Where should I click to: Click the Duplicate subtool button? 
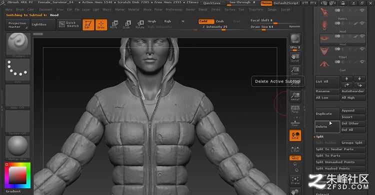tap(327, 113)
